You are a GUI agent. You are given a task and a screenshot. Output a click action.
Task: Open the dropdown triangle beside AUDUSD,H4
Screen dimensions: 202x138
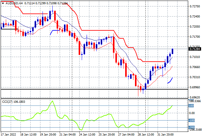(x=3, y=3)
